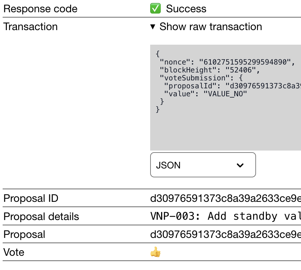Expand the Show raw transaction section

tap(210, 27)
